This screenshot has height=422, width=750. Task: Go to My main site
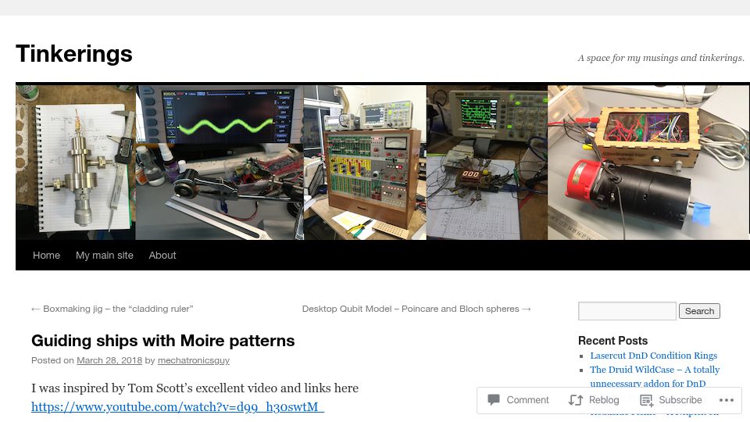104,256
